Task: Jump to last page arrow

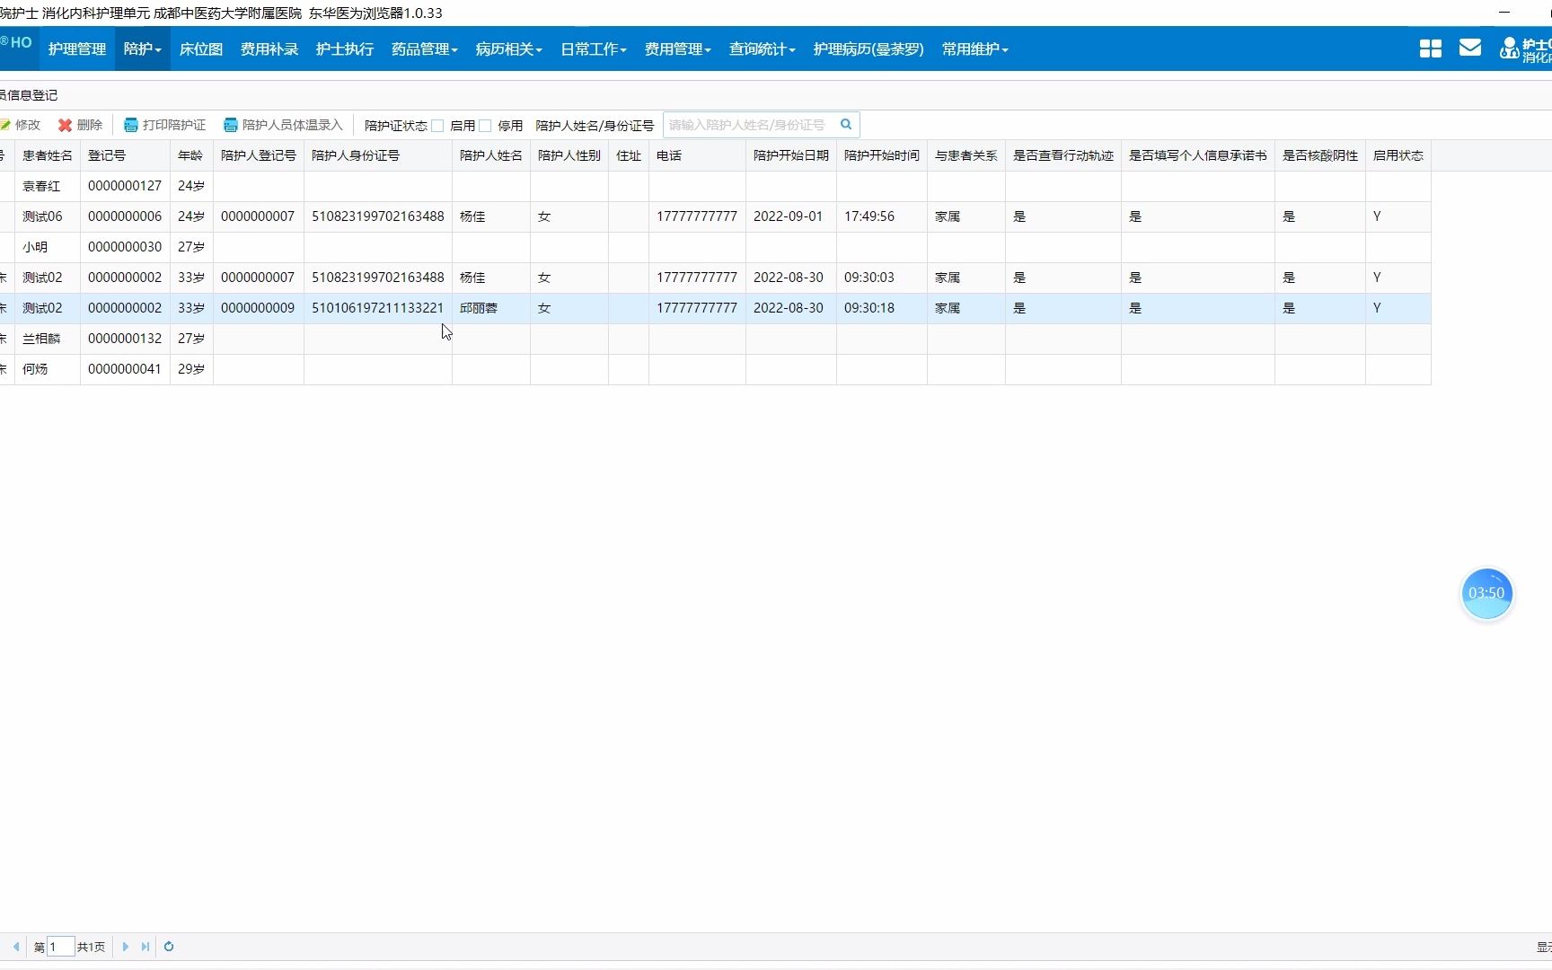Action: point(145,947)
